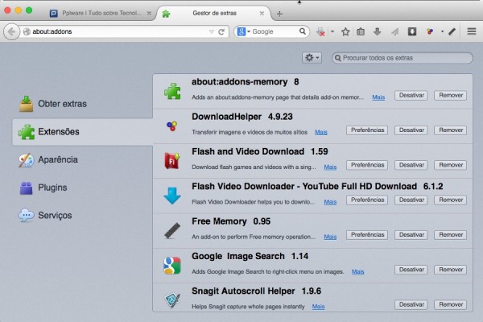This screenshot has width=483, height=322.
Task: Go back with the browser back arrow
Action: [x=11, y=31]
